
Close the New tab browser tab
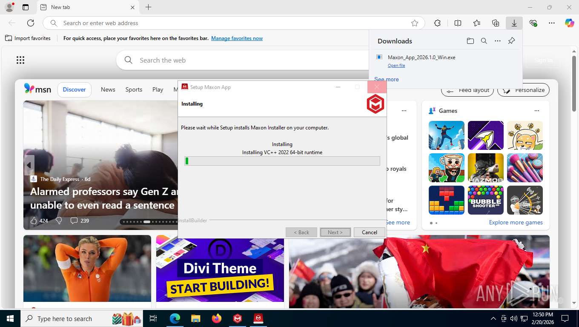132,7
